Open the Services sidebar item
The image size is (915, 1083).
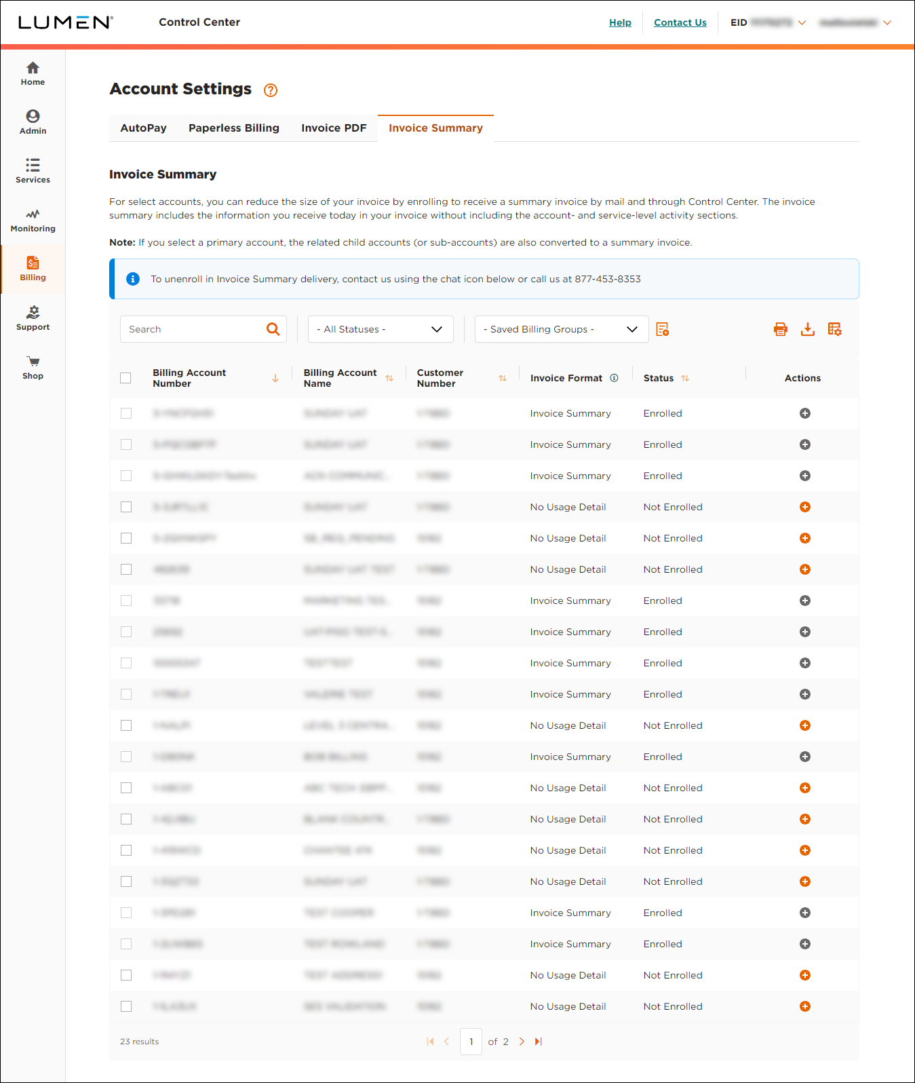tap(33, 172)
